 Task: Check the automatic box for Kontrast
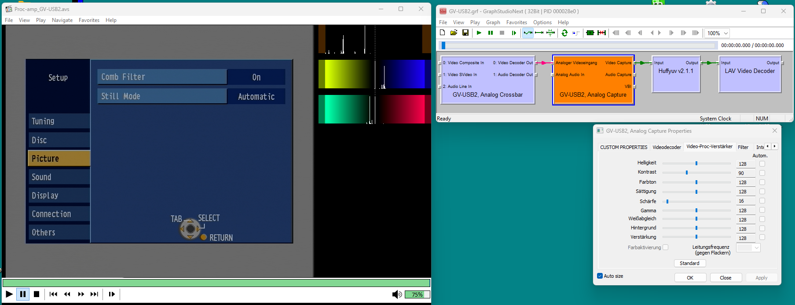click(762, 173)
